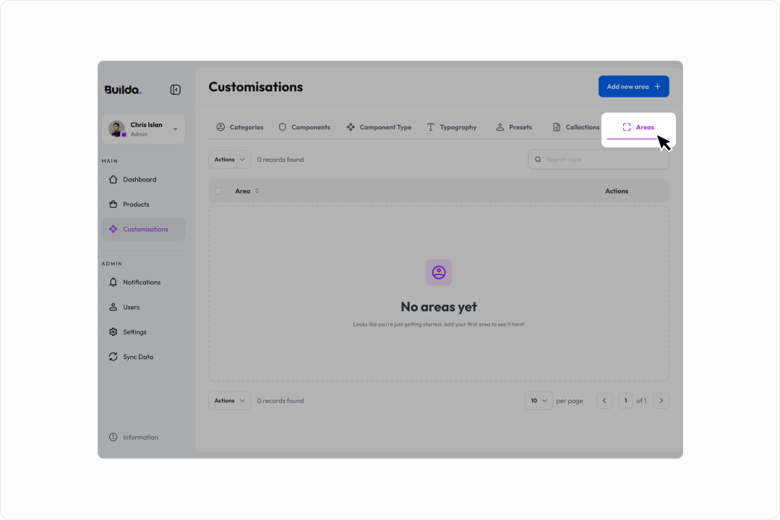This screenshot has height=520, width=780.
Task: Open Products from the sidebar
Action: pyautogui.click(x=143, y=204)
